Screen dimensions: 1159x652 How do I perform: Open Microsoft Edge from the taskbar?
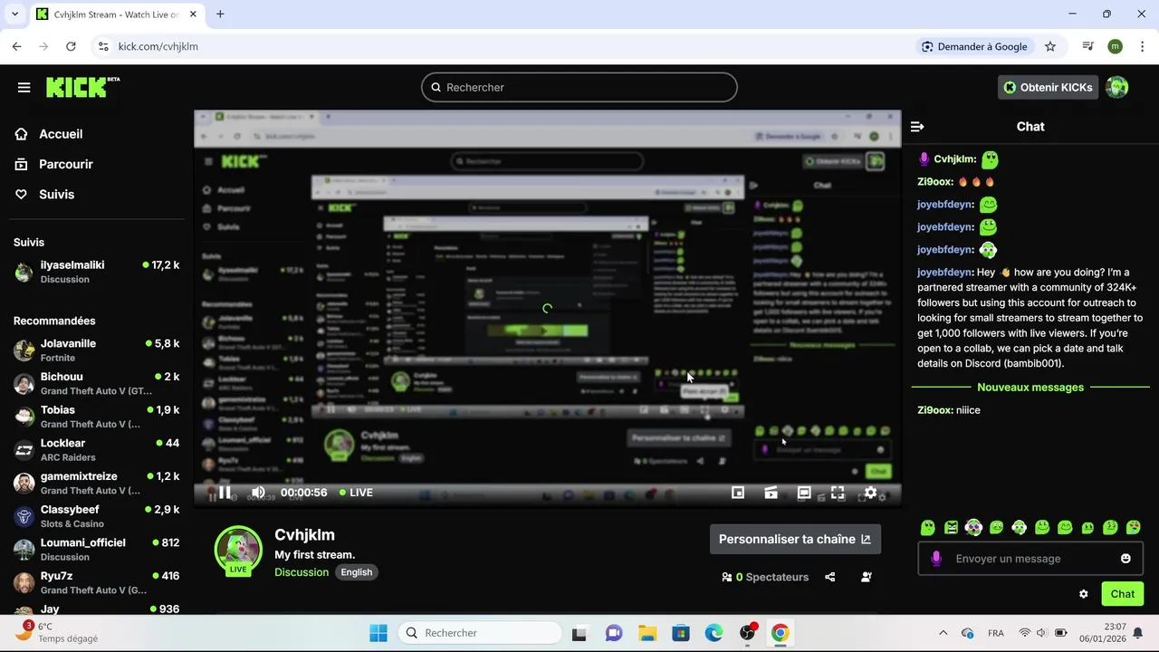point(714,633)
